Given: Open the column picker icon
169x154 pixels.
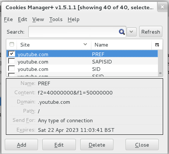Looking at the screenshot, I should (x=157, y=45).
